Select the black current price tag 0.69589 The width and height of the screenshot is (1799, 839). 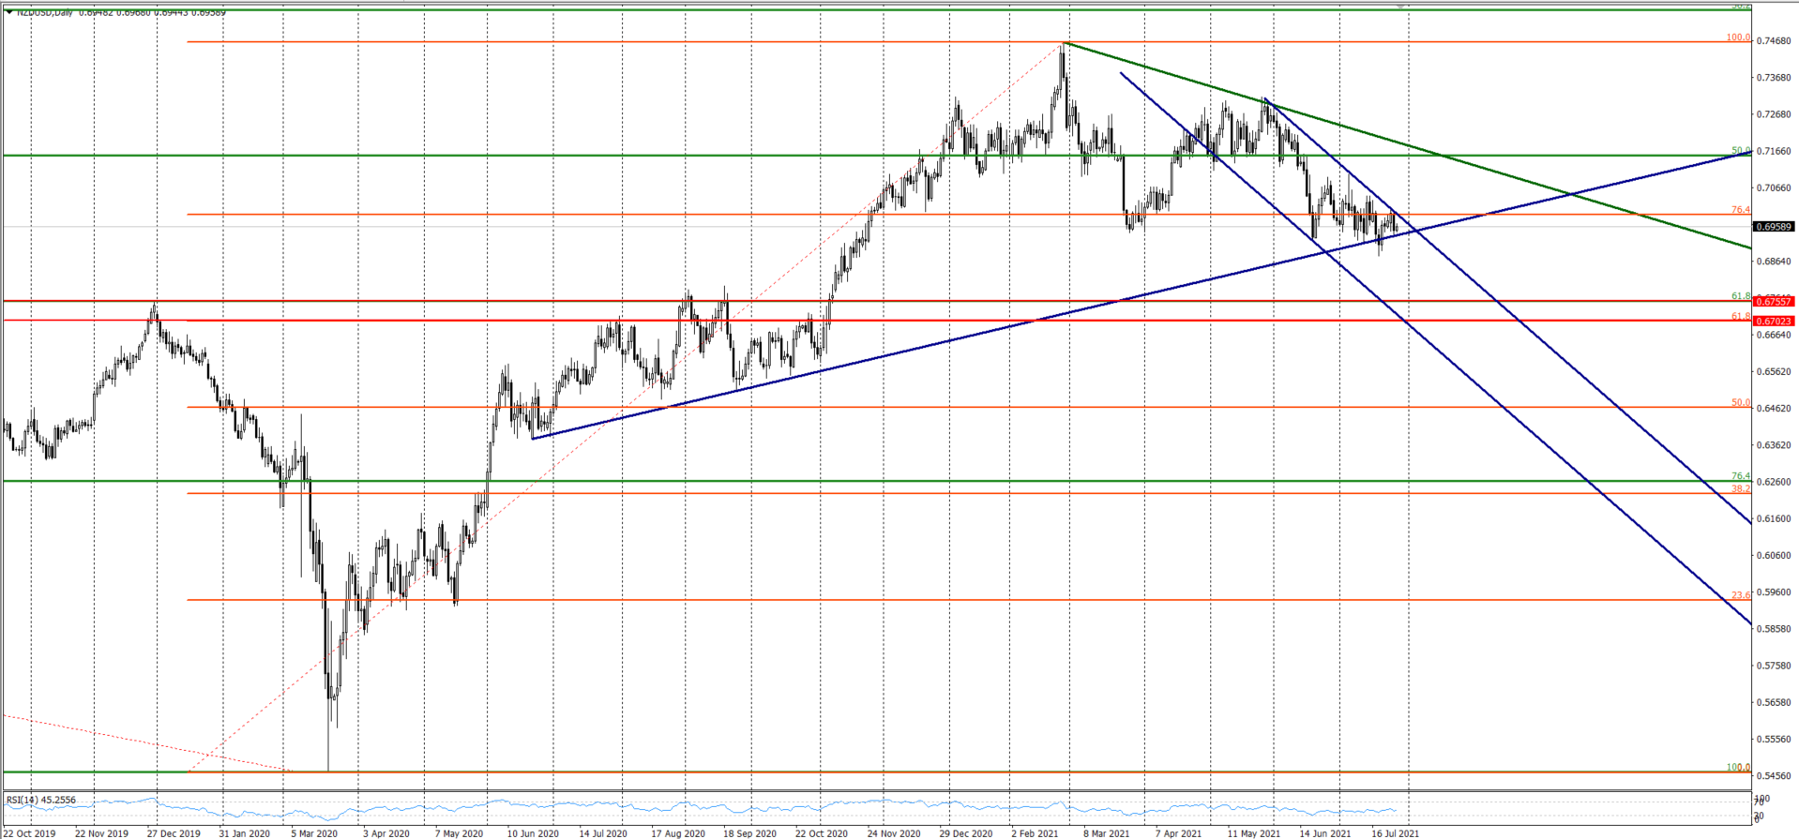pyautogui.click(x=1773, y=227)
